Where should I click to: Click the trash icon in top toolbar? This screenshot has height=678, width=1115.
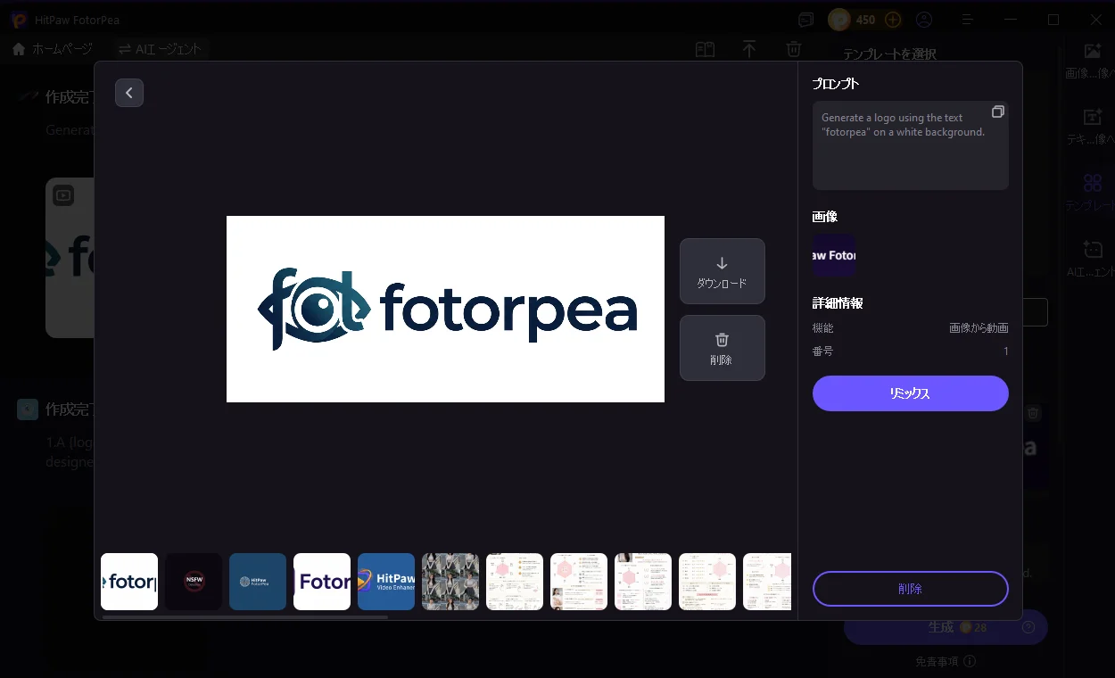[x=794, y=49]
